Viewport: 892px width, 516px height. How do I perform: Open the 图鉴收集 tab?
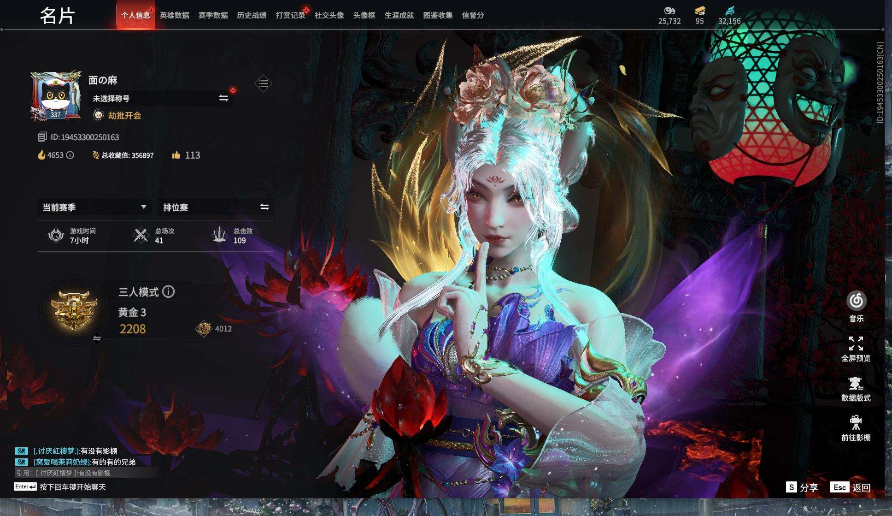coord(438,15)
